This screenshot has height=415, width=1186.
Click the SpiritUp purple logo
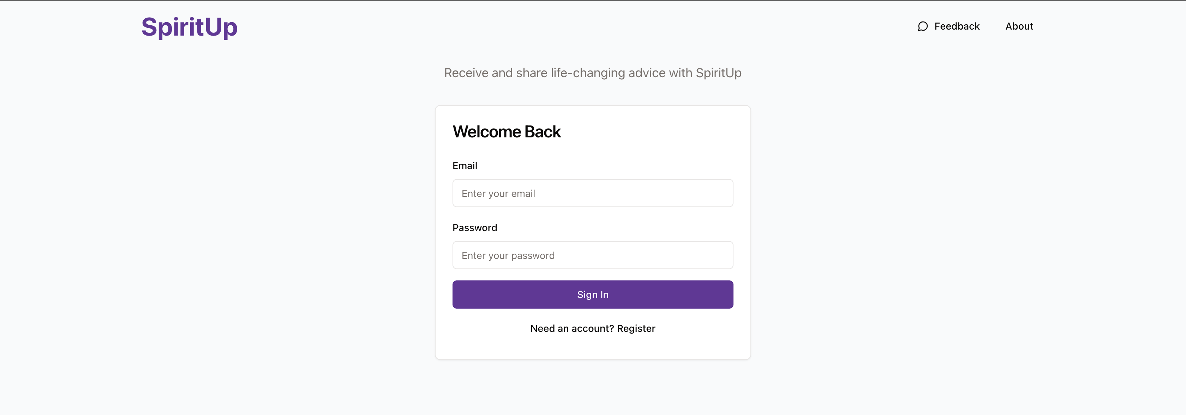click(x=189, y=27)
